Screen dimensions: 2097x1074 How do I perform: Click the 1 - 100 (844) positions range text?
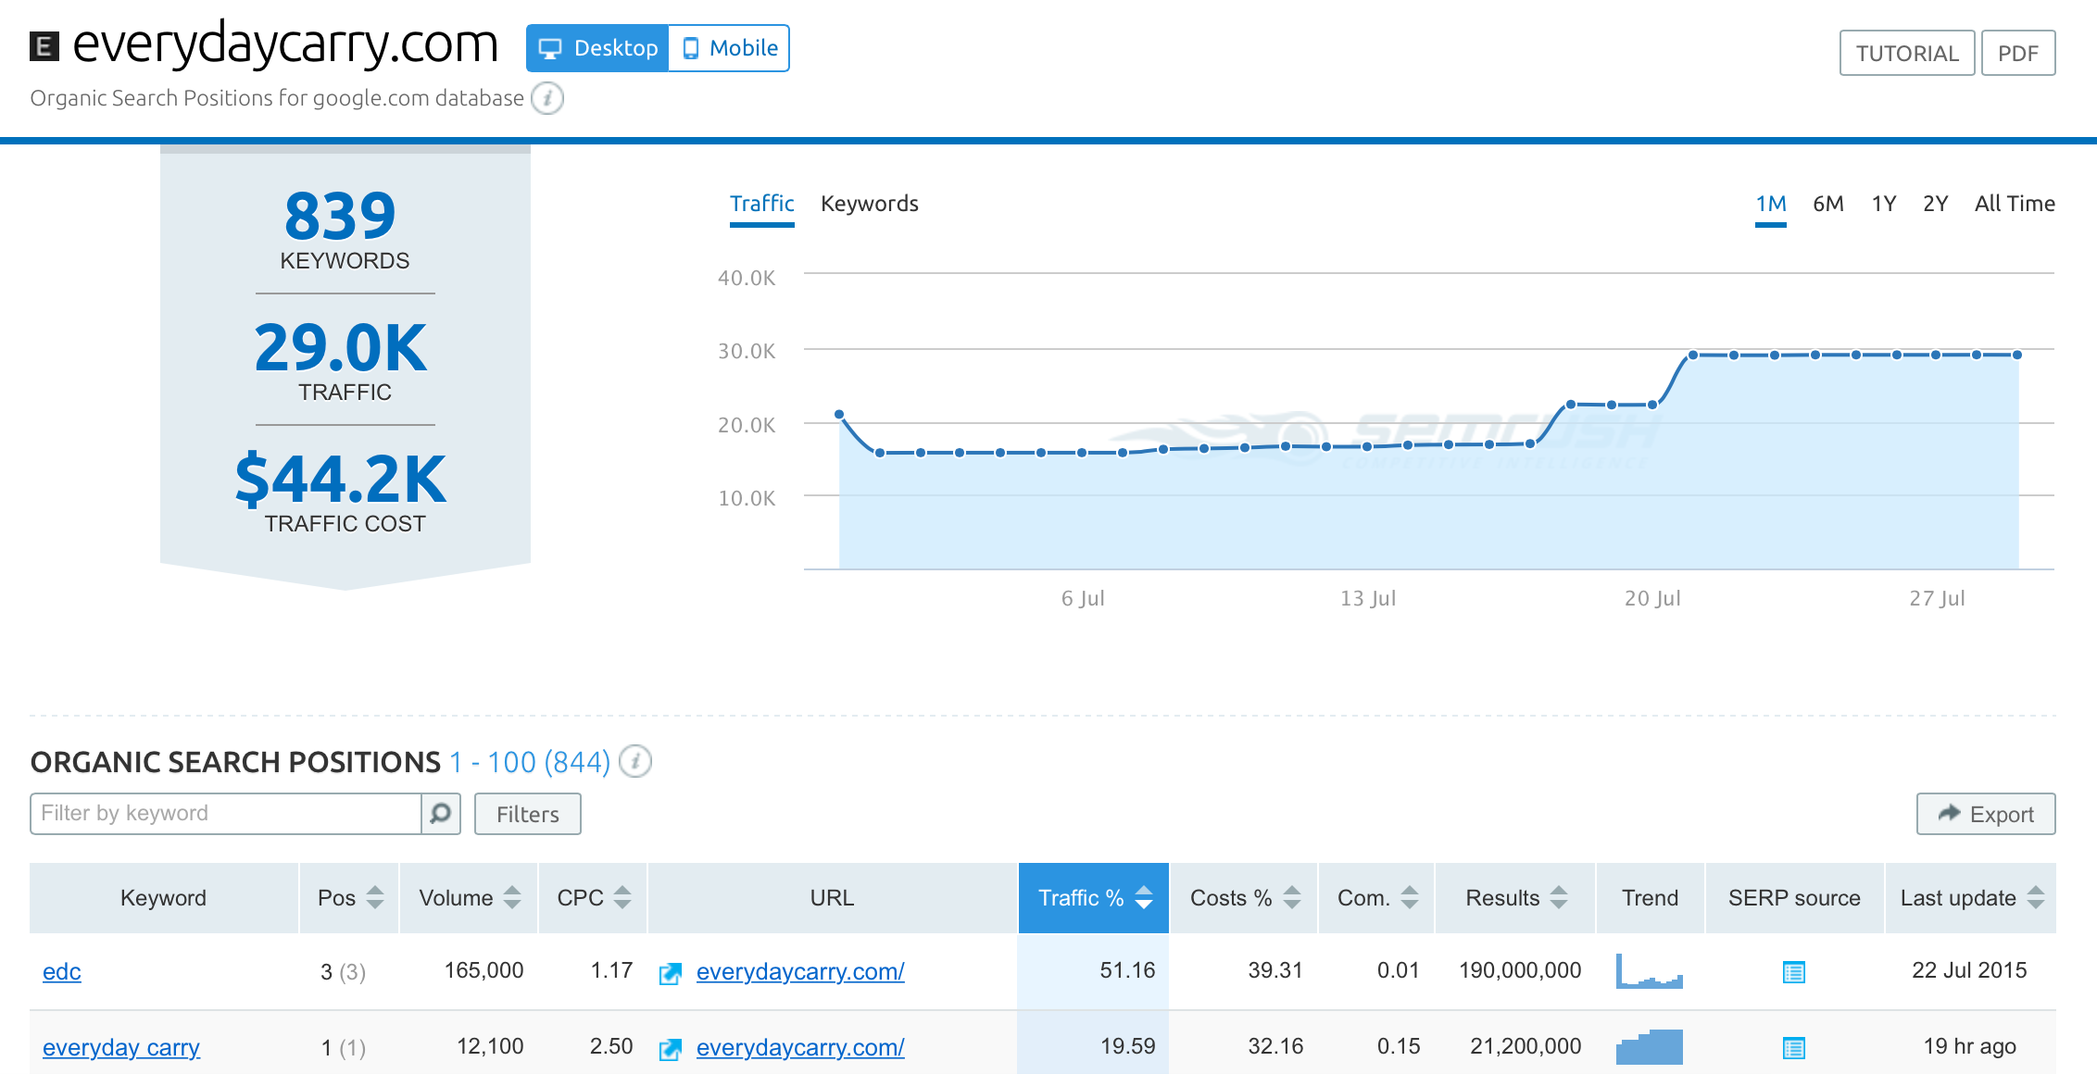pos(530,762)
